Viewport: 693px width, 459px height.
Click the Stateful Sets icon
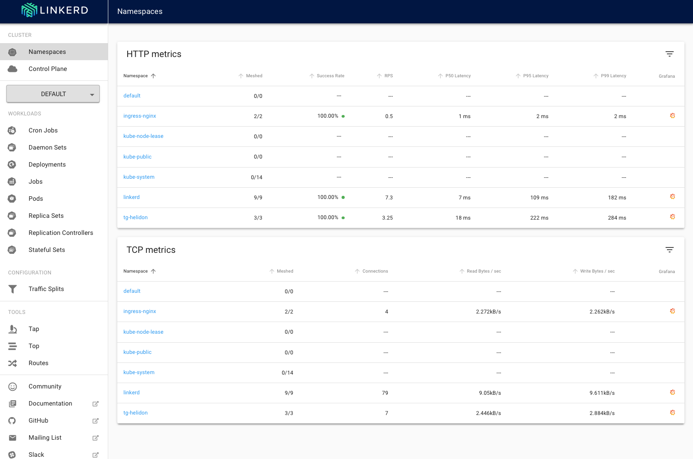(12, 250)
